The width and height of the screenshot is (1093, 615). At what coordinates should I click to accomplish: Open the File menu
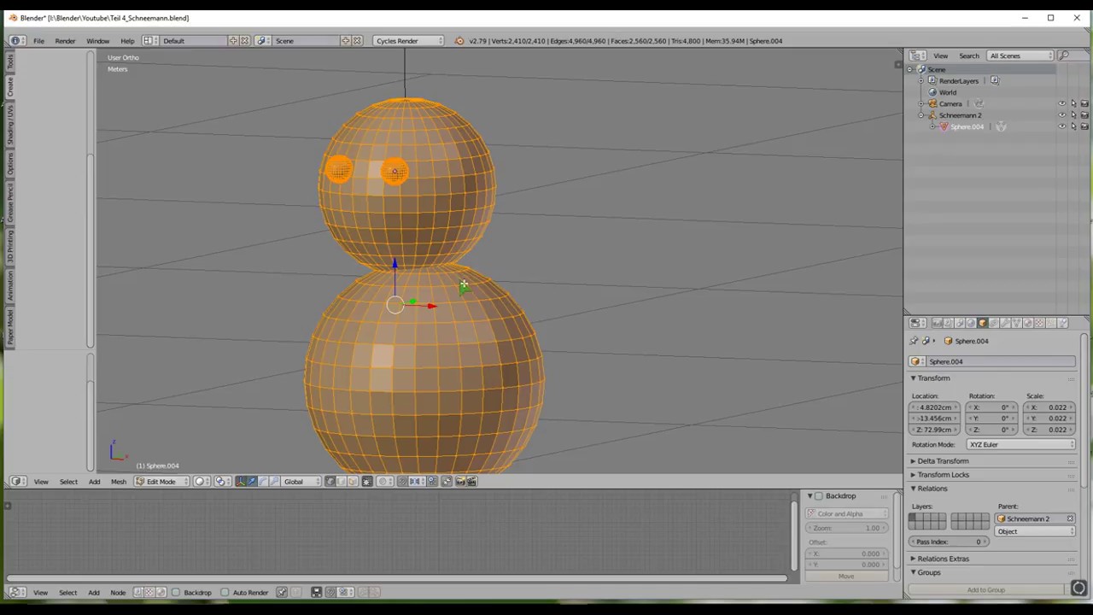point(38,41)
